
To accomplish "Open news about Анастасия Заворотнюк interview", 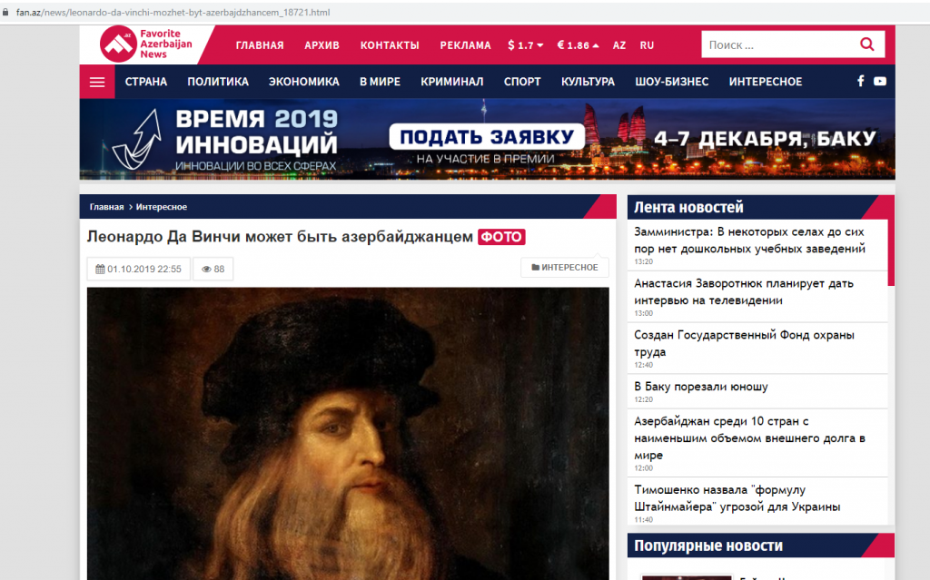I will click(744, 291).
